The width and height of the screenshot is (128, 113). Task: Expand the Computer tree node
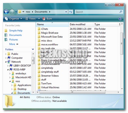(x=6, y=58)
